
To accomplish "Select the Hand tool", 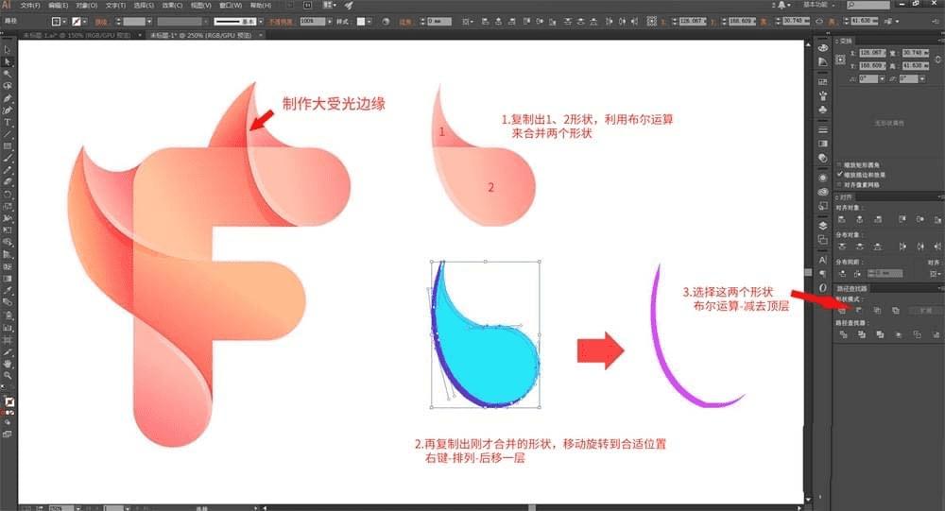I will 8,364.
